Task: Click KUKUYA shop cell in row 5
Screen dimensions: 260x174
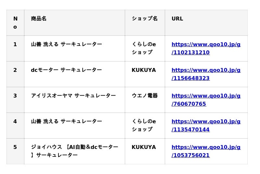Action: (144, 147)
